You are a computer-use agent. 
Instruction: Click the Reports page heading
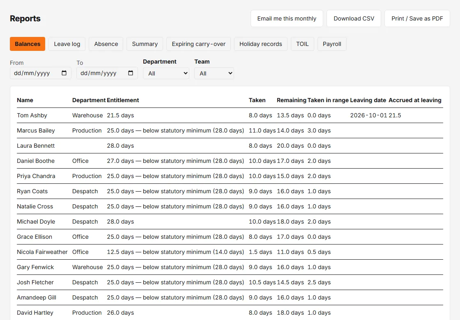pyautogui.click(x=25, y=18)
